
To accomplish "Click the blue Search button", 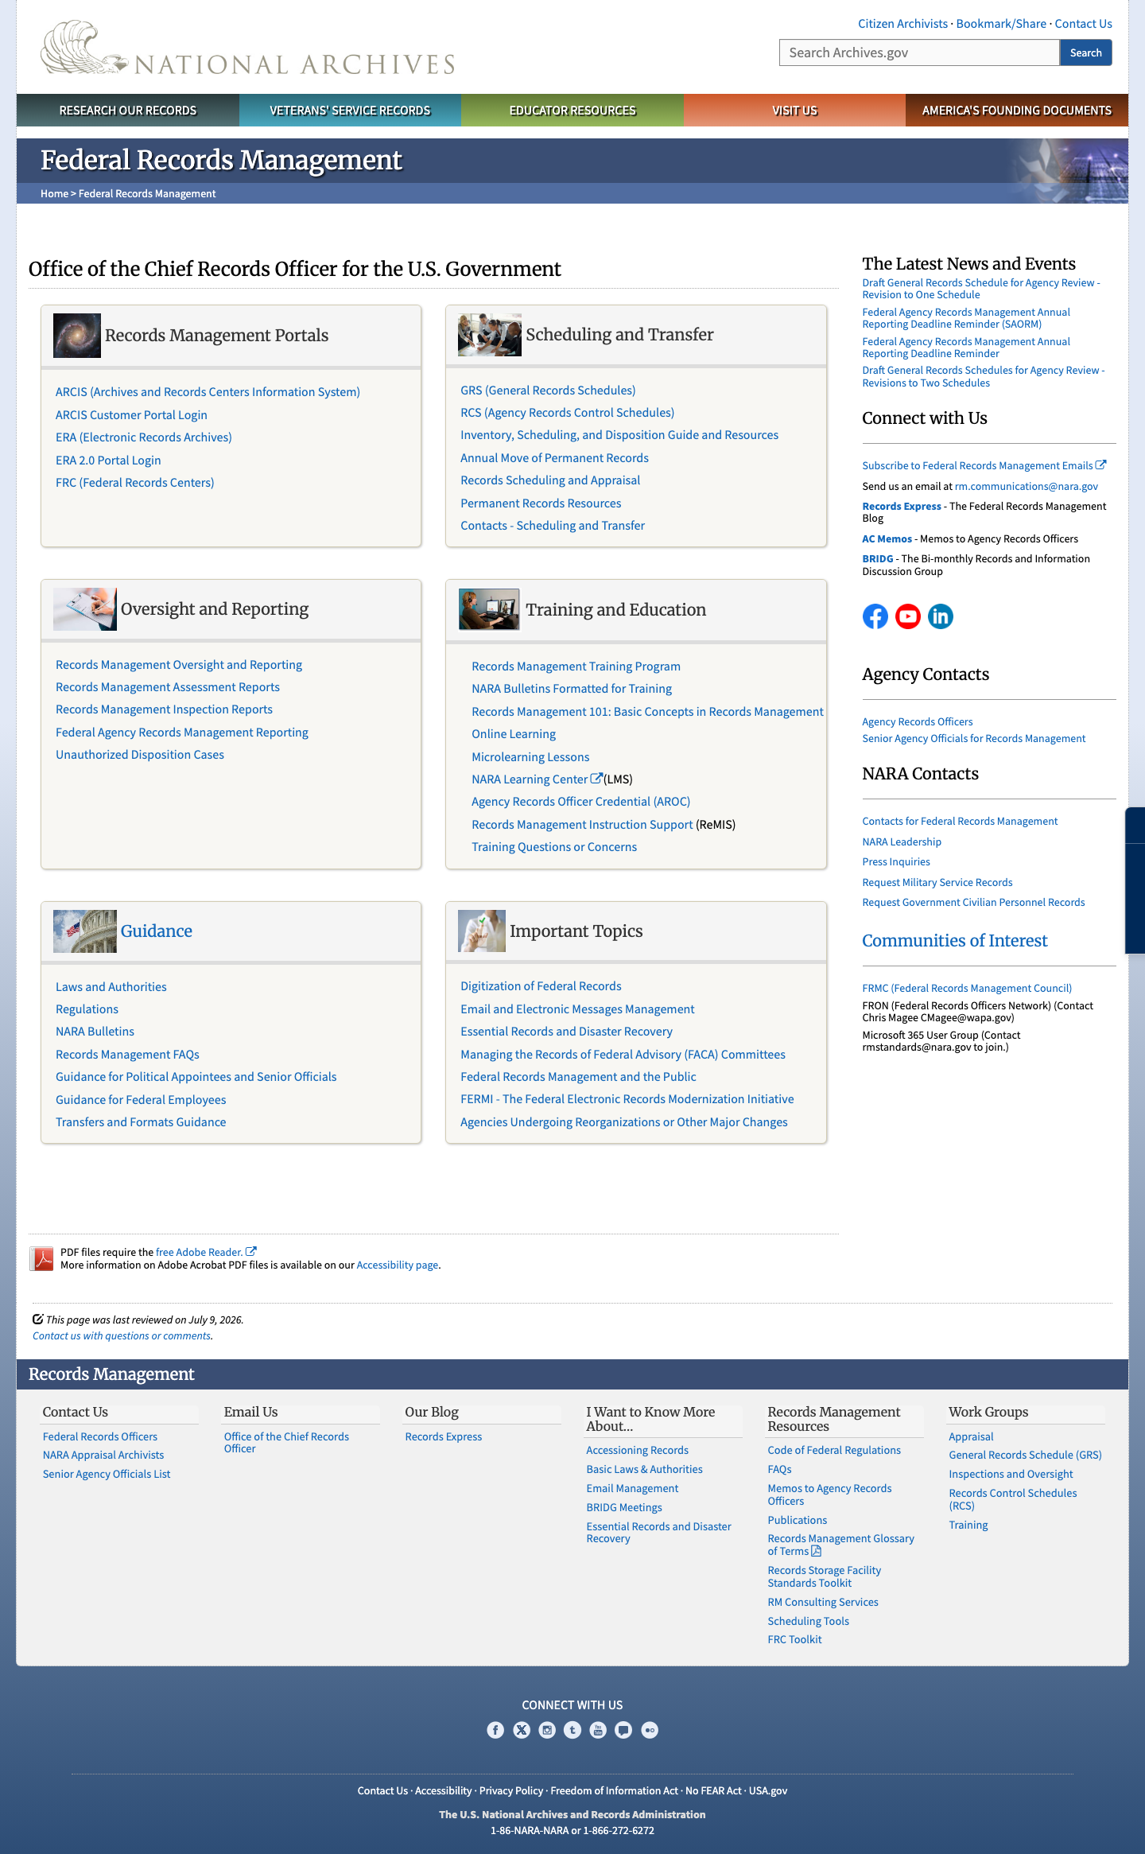I will [1086, 52].
